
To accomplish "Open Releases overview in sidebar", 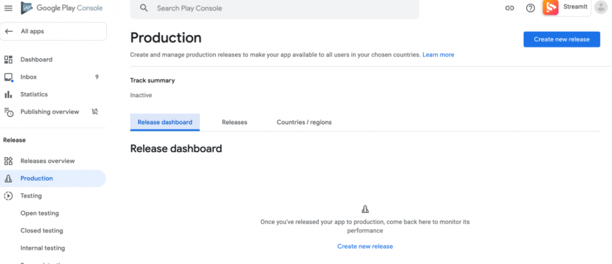I will pyautogui.click(x=47, y=161).
